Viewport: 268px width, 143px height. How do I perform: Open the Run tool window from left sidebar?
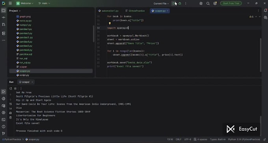coord(4,92)
